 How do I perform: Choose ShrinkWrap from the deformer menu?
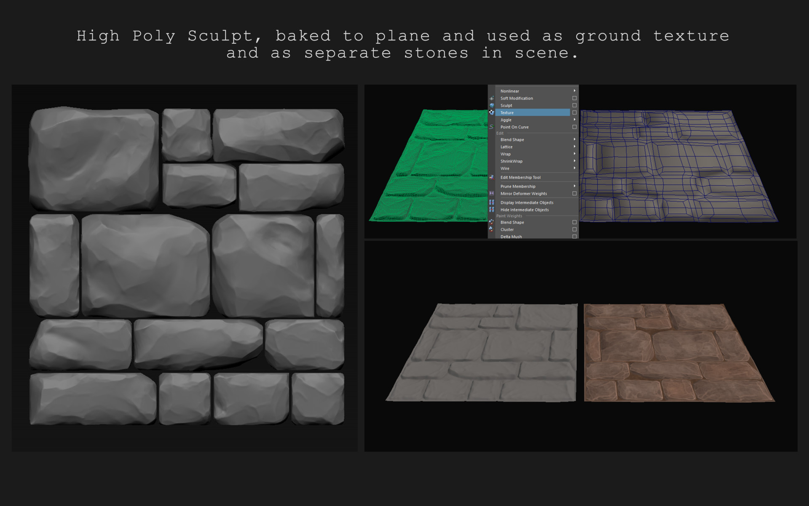[x=511, y=161]
